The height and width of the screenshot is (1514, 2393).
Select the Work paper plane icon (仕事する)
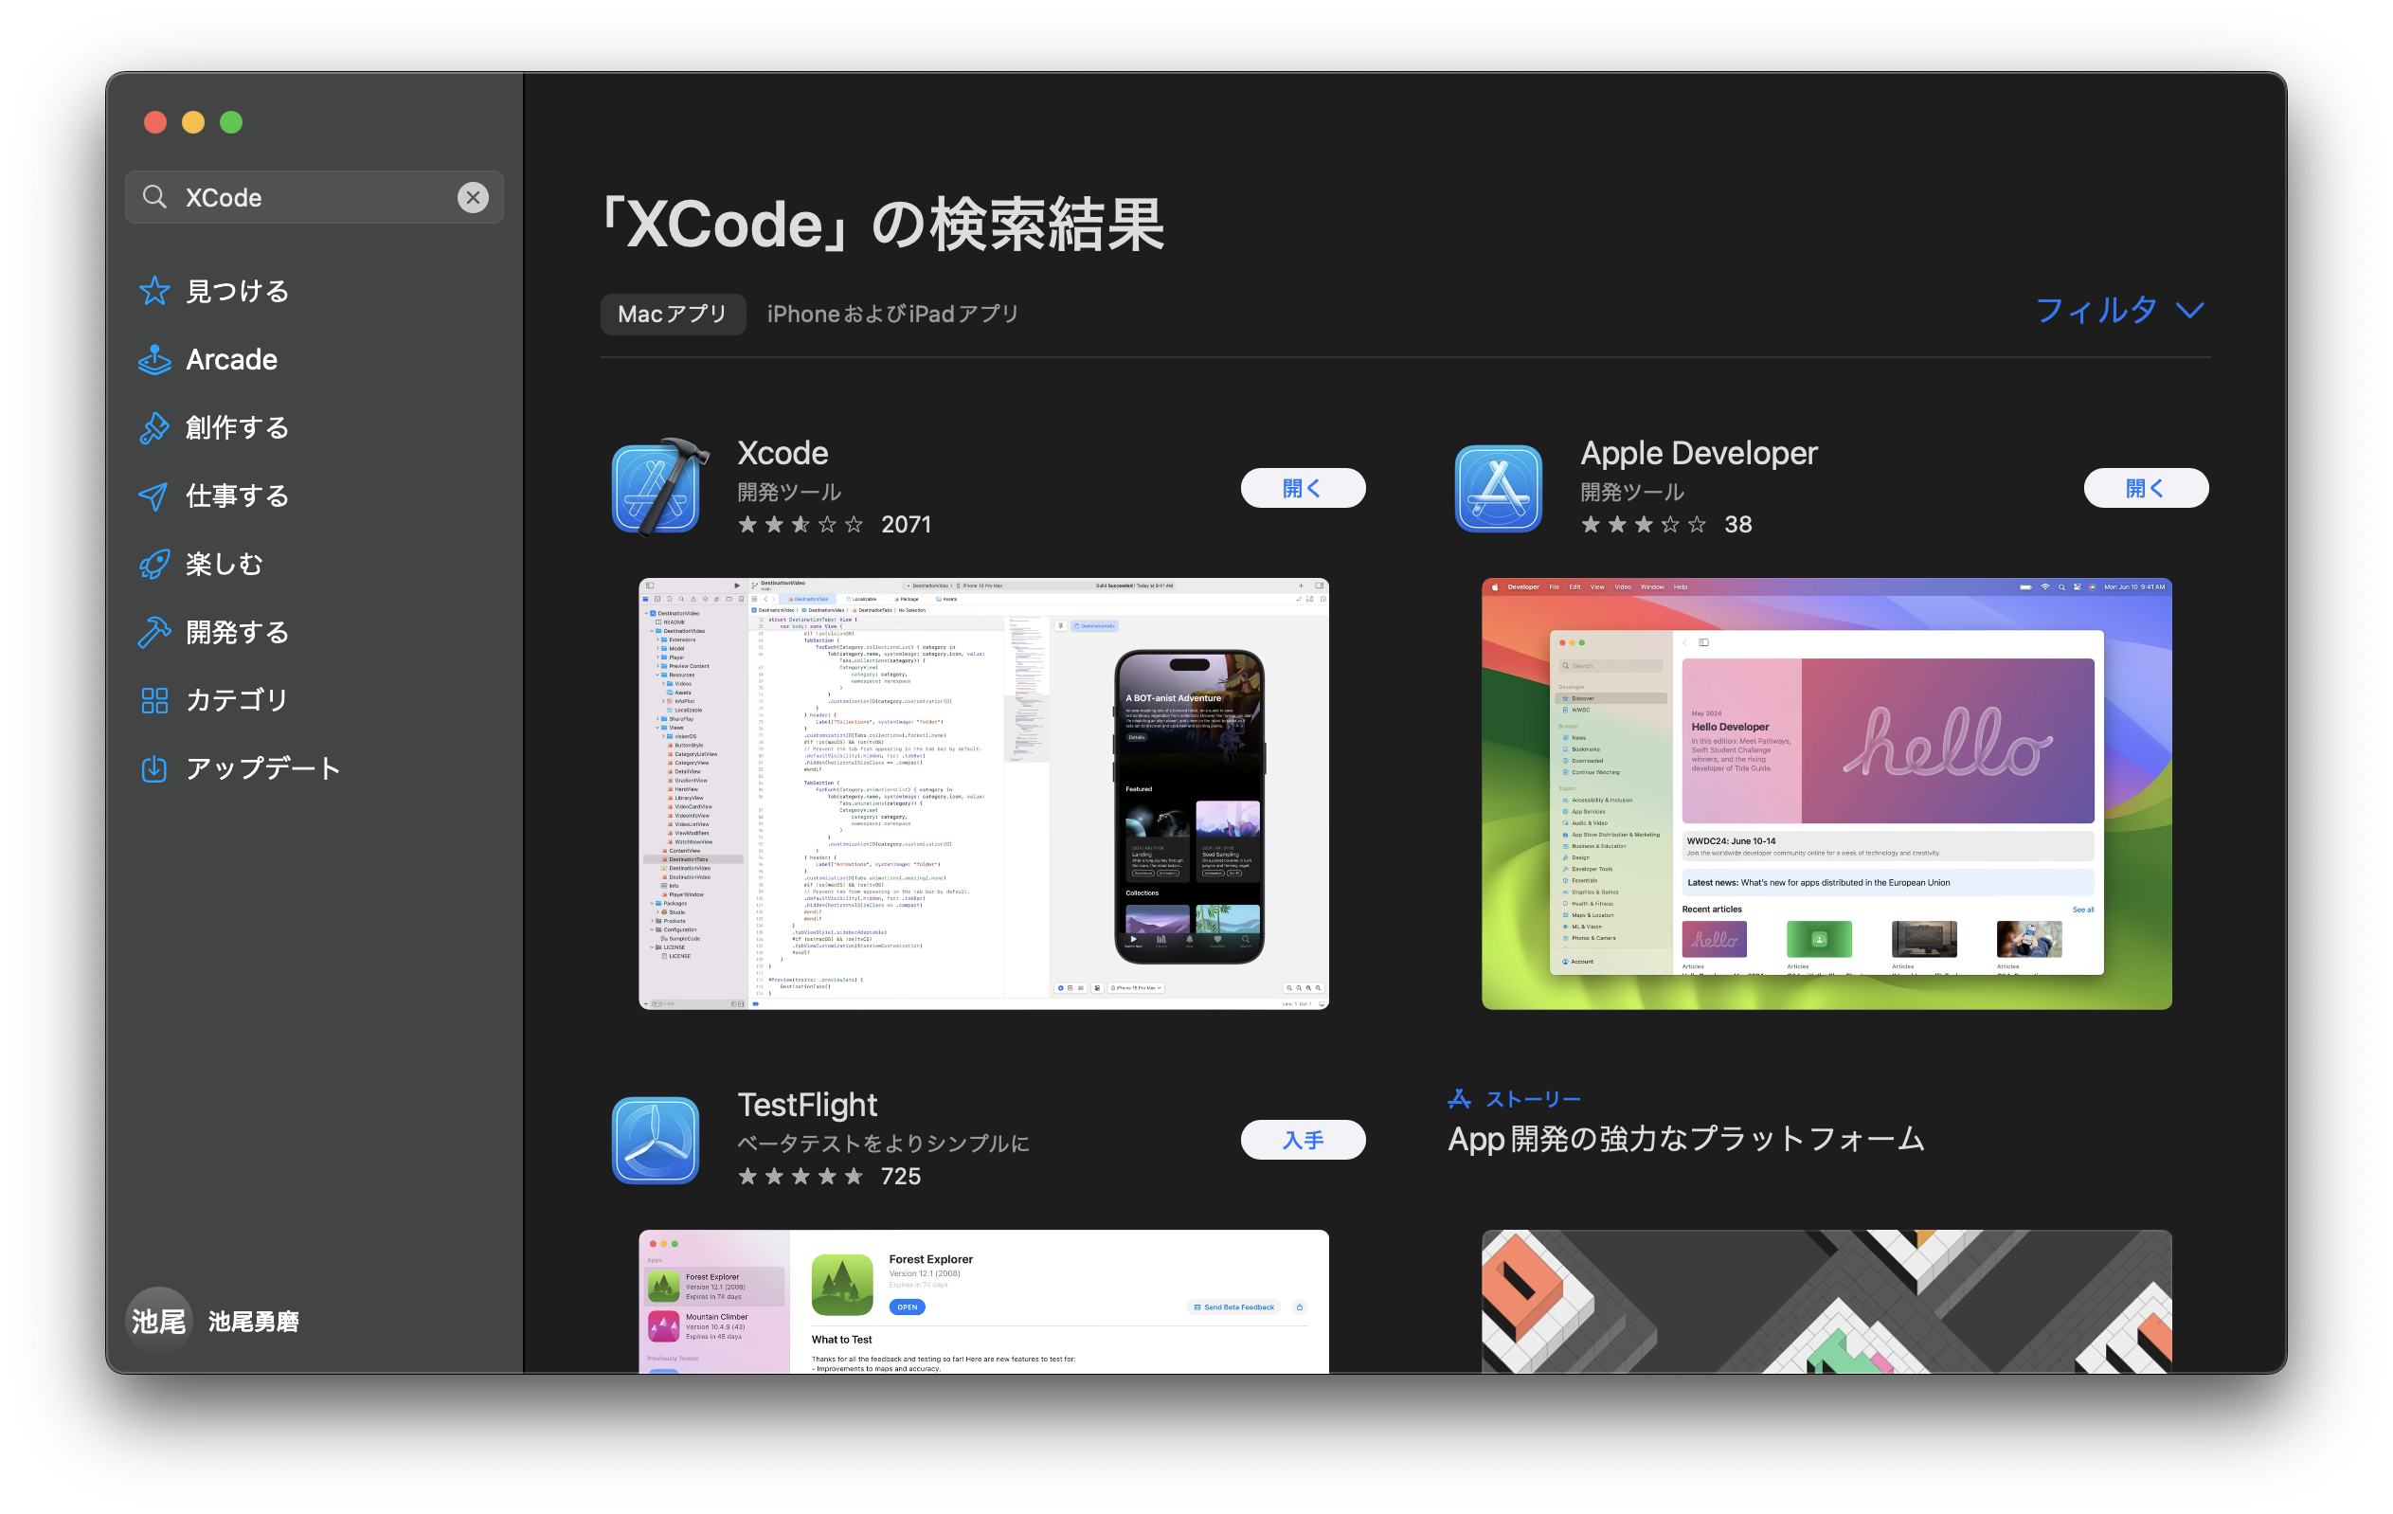tap(154, 496)
